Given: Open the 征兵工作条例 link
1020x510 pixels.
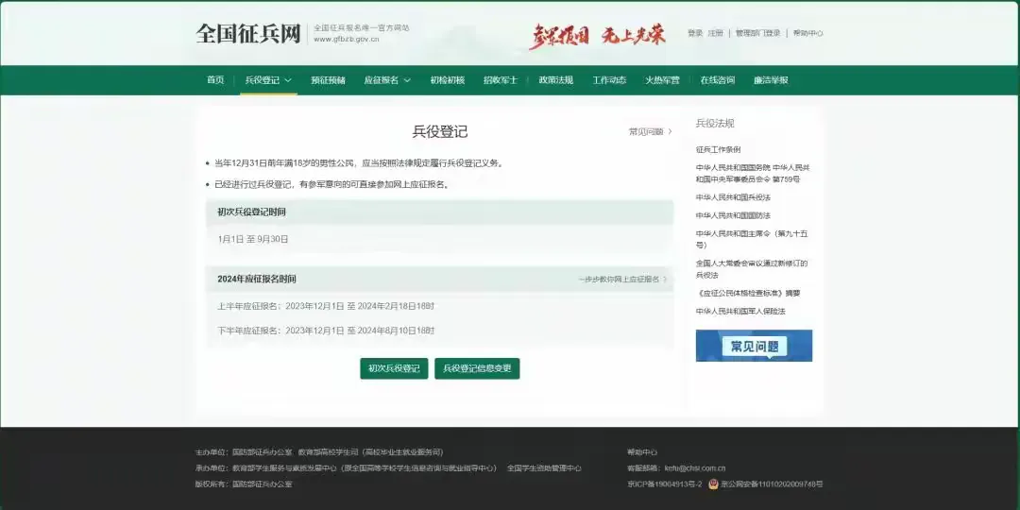Looking at the screenshot, I should (718, 149).
